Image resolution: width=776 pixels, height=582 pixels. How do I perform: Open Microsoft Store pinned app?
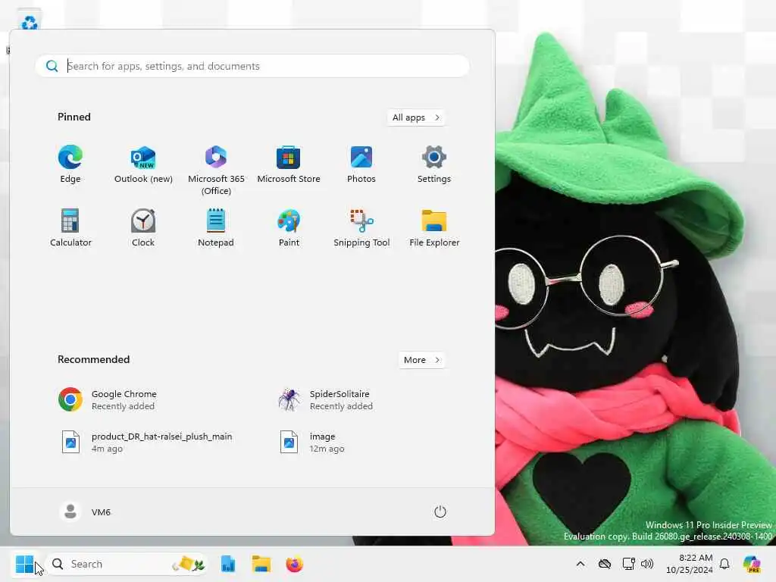click(289, 164)
